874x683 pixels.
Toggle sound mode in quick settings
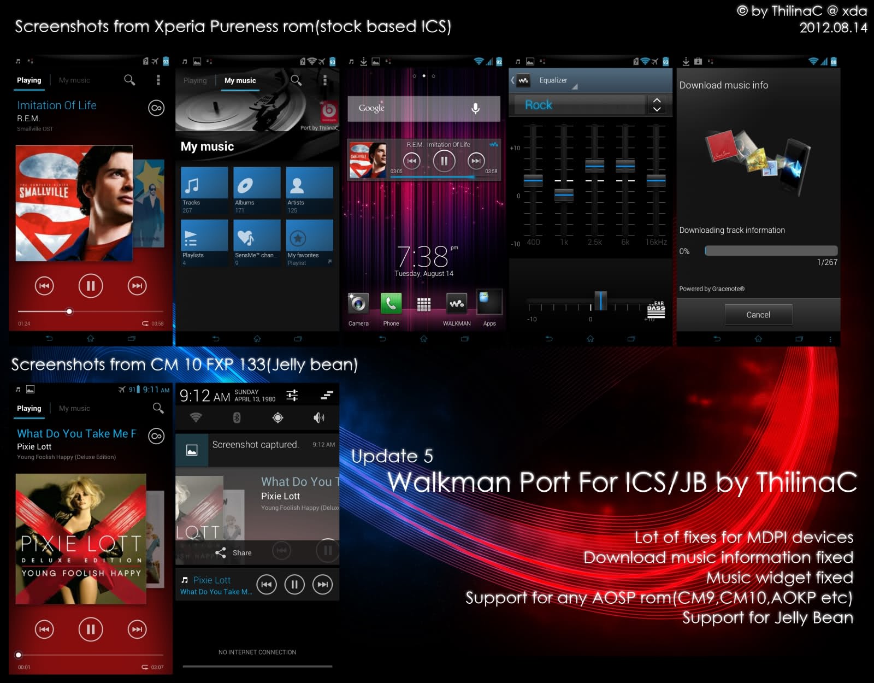[319, 417]
